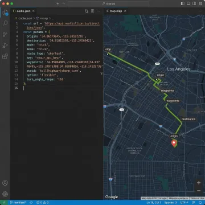
Task: Click the origin label near Los Angeles
Action: click(x=161, y=75)
